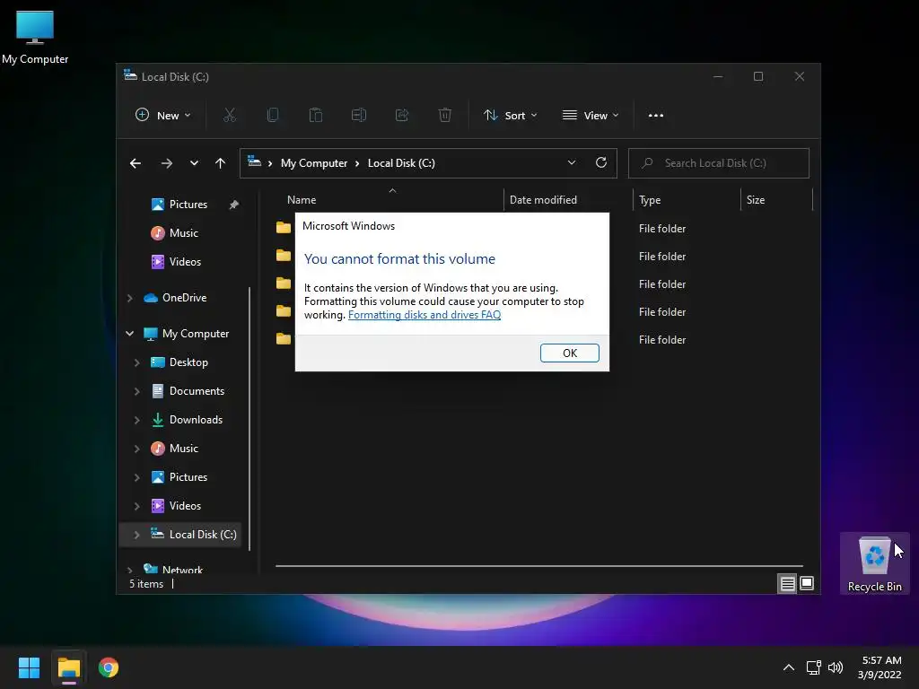Viewport: 919px width, 689px height.
Task: Open the See more ellipsis menu
Action: [x=656, y=116]
